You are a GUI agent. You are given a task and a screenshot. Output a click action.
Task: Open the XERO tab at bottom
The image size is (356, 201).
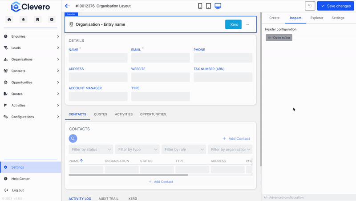point(133,198)
